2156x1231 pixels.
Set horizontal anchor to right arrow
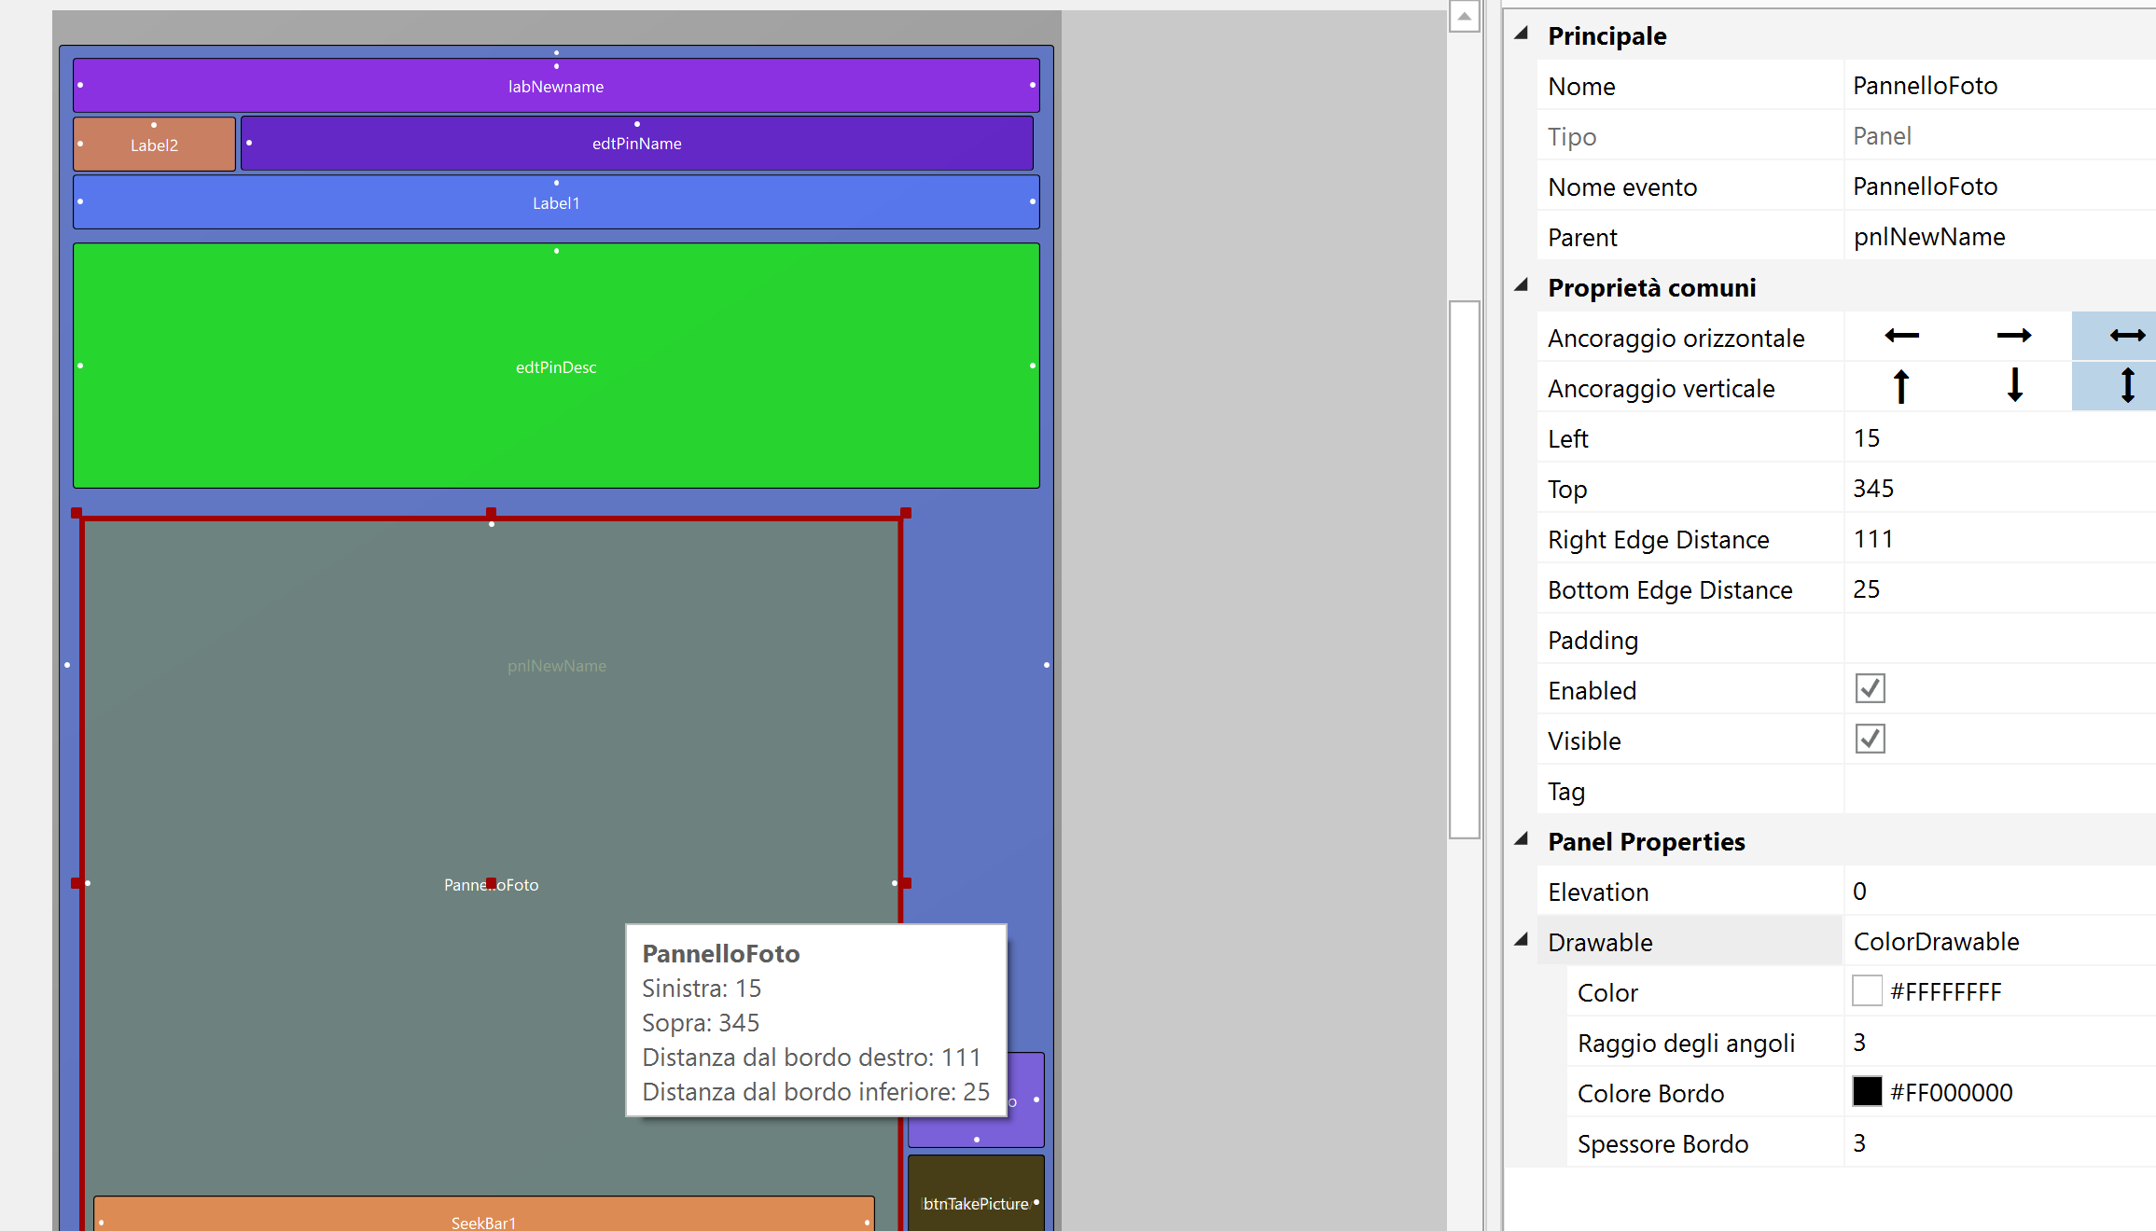pos(2013,336)
